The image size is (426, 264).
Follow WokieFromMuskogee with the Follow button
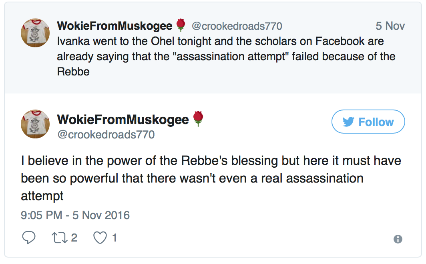tap(368, 122)
